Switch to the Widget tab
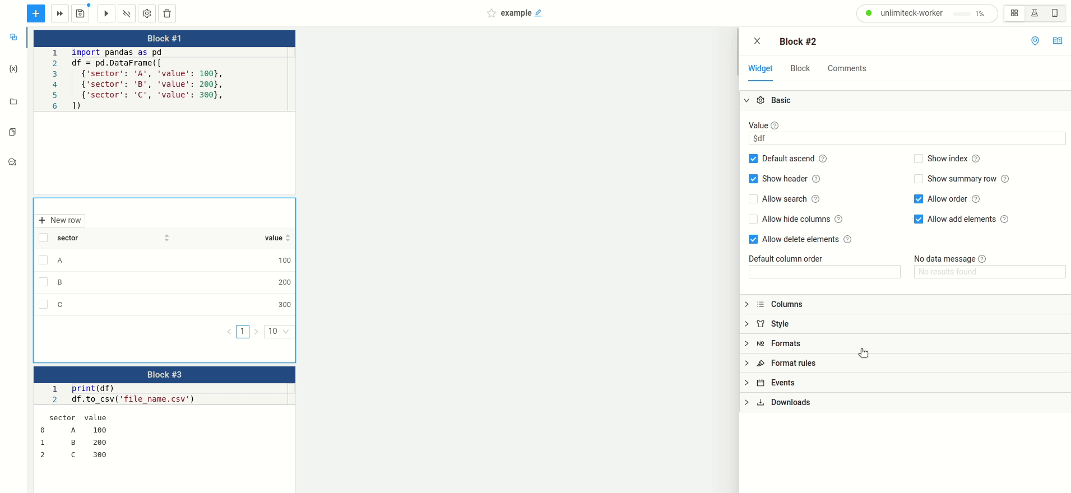The width and height of the screenshot is (1071, 493). tap(760, 68)
